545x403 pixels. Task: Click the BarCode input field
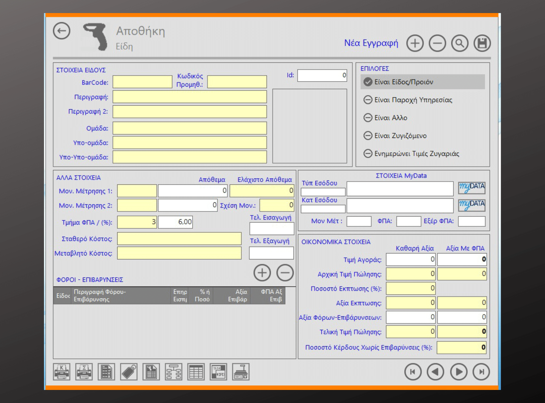tap(142, 82)
